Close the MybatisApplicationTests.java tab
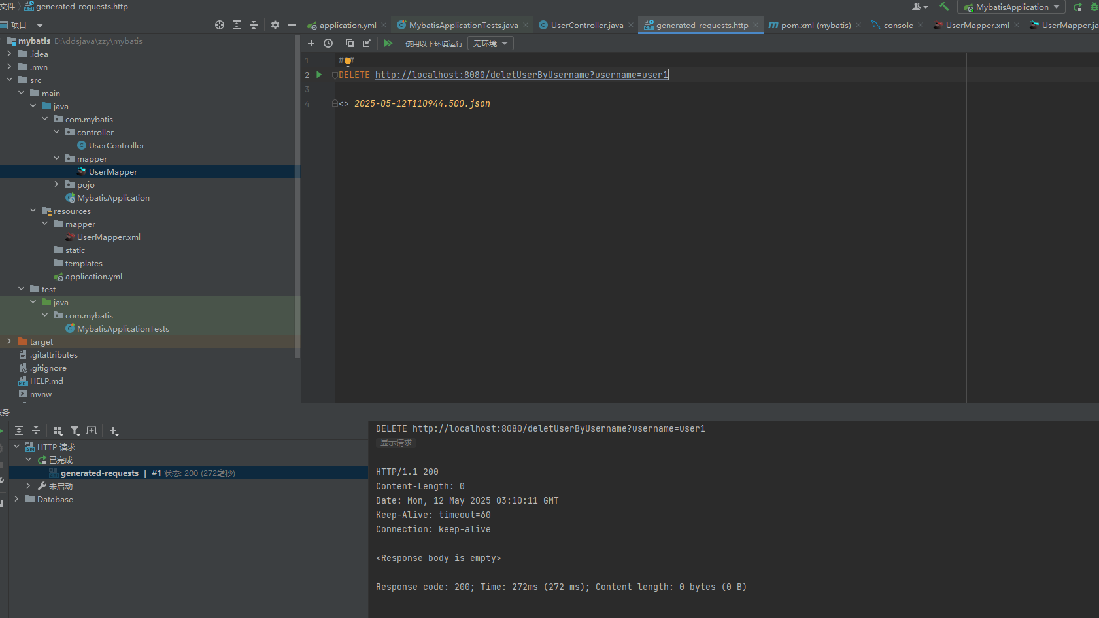 (x=526, y=25)
